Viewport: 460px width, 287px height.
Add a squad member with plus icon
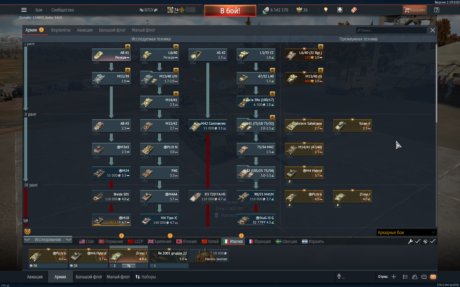(394, 277)
